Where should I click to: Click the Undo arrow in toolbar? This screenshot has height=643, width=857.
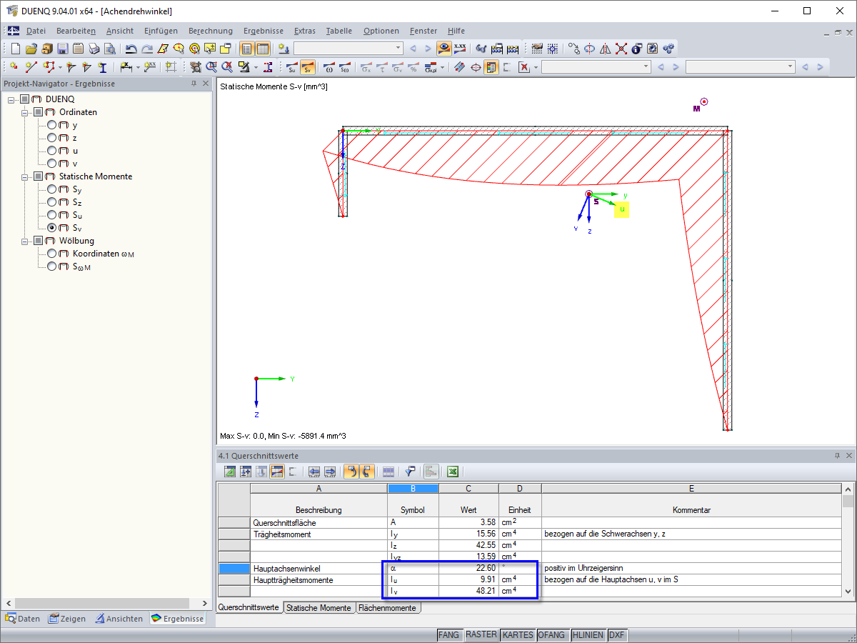pyautogui.click(x=131, y=49)
